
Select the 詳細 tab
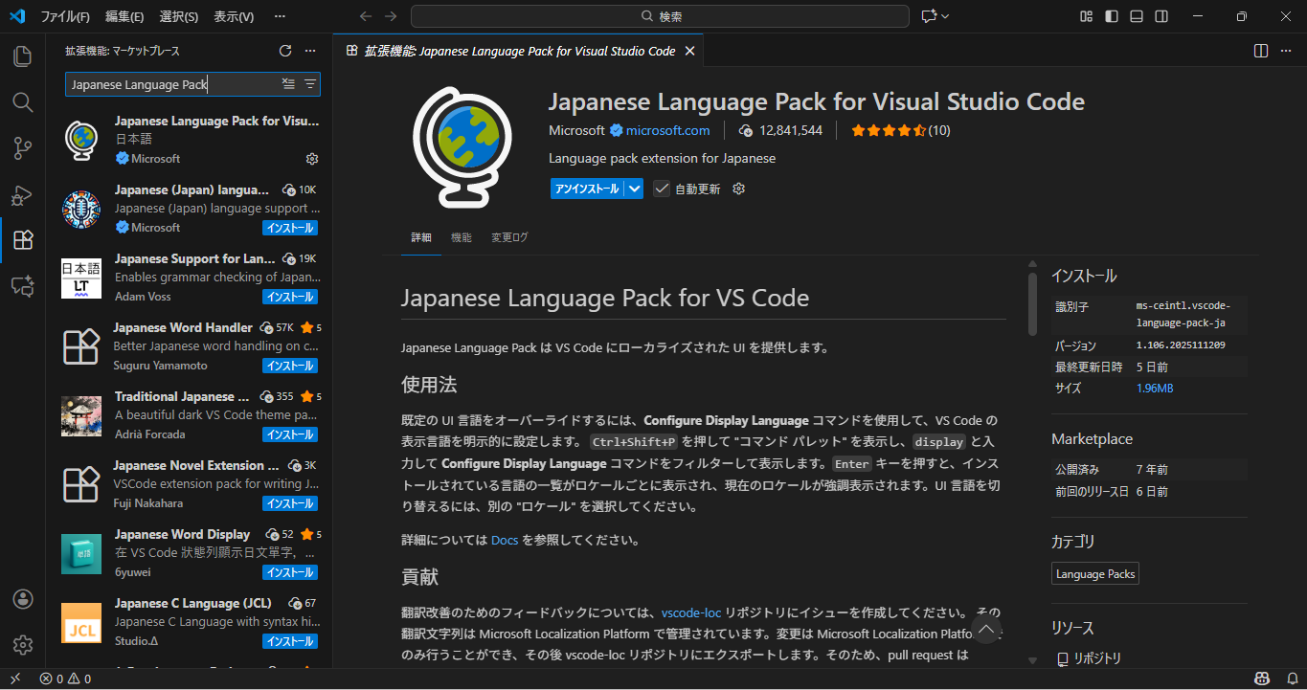coord(421,237)
